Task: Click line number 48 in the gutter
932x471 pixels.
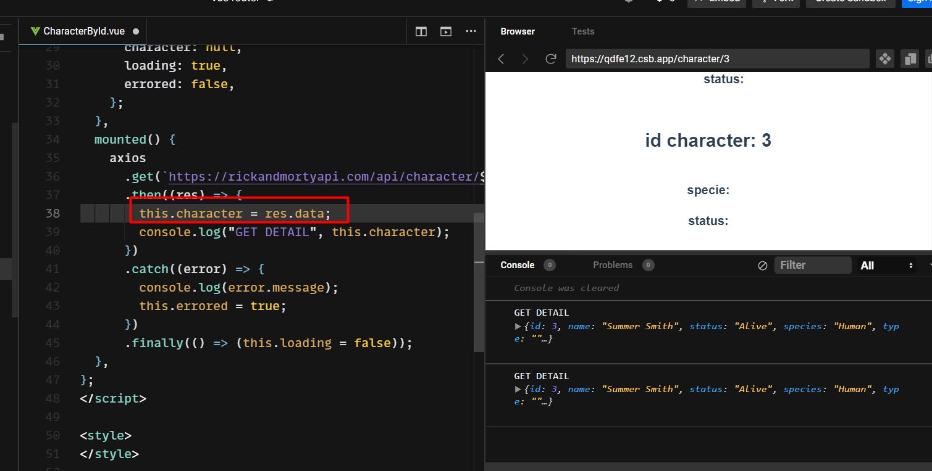Action: pyautogui.click(x=53, y=398)
